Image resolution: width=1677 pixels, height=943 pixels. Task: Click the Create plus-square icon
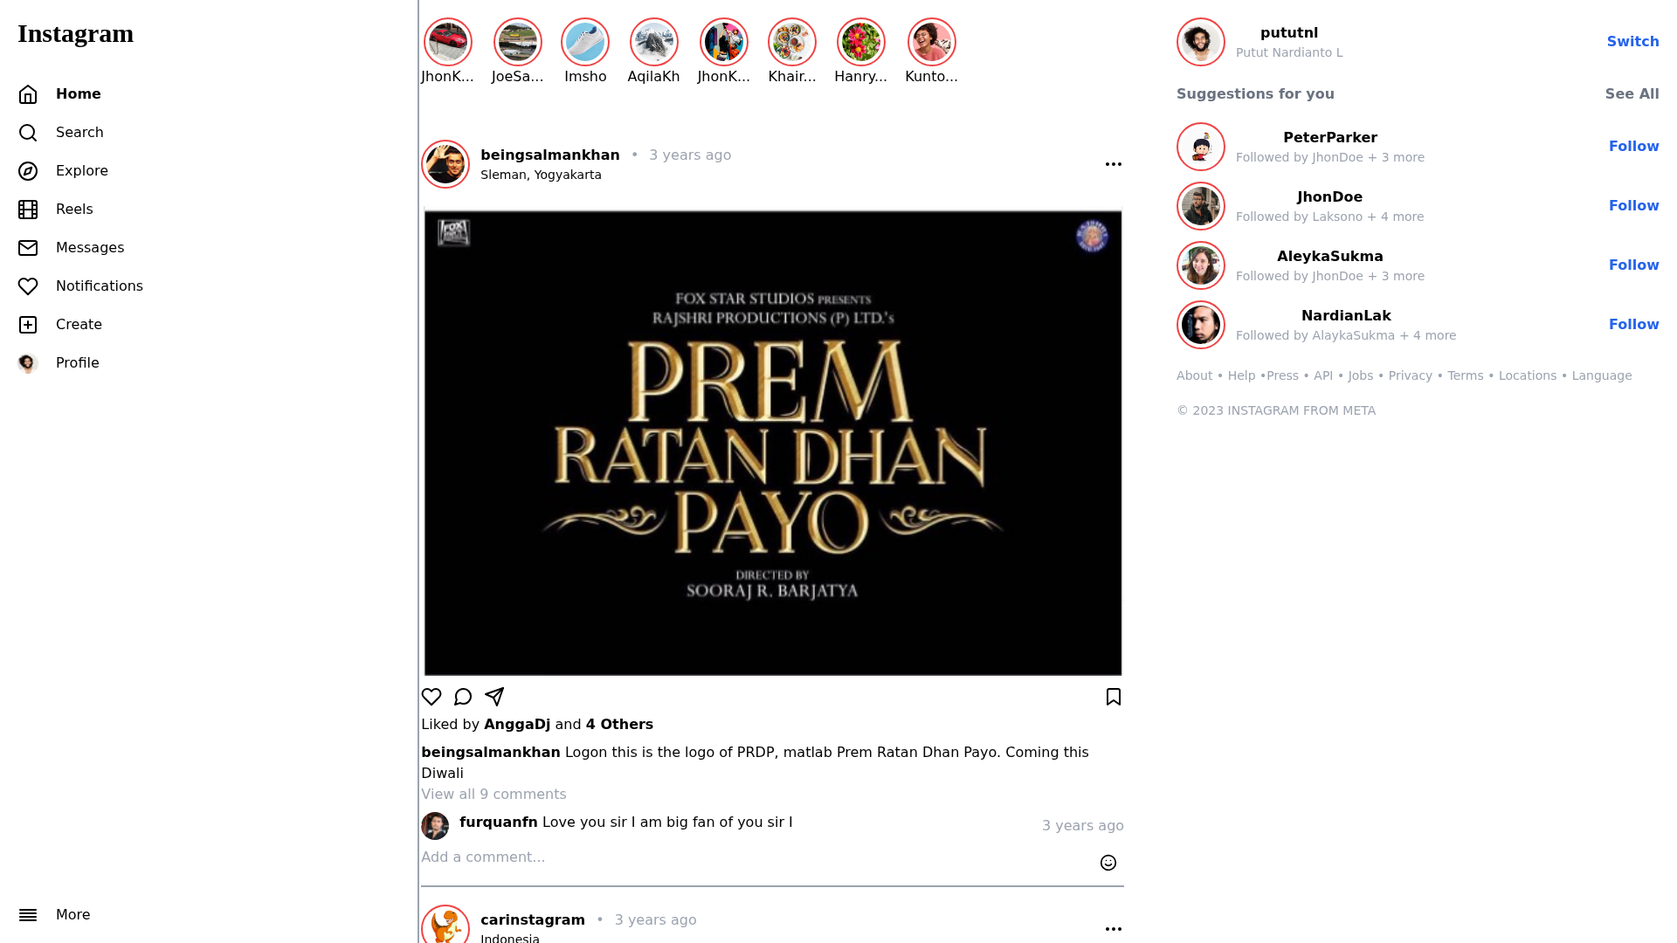28,325
